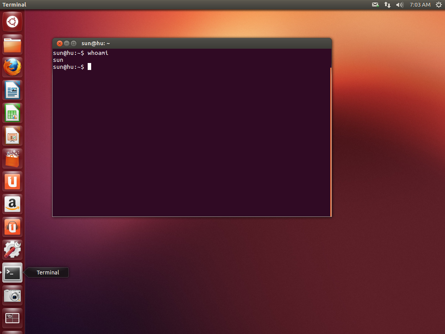Open the messaging envelope indicator menu
Image resolution: width=445 pixels, height=334 pixels.
[x=375, y=5]
